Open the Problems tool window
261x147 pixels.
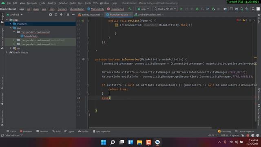(x=26, y=131)
